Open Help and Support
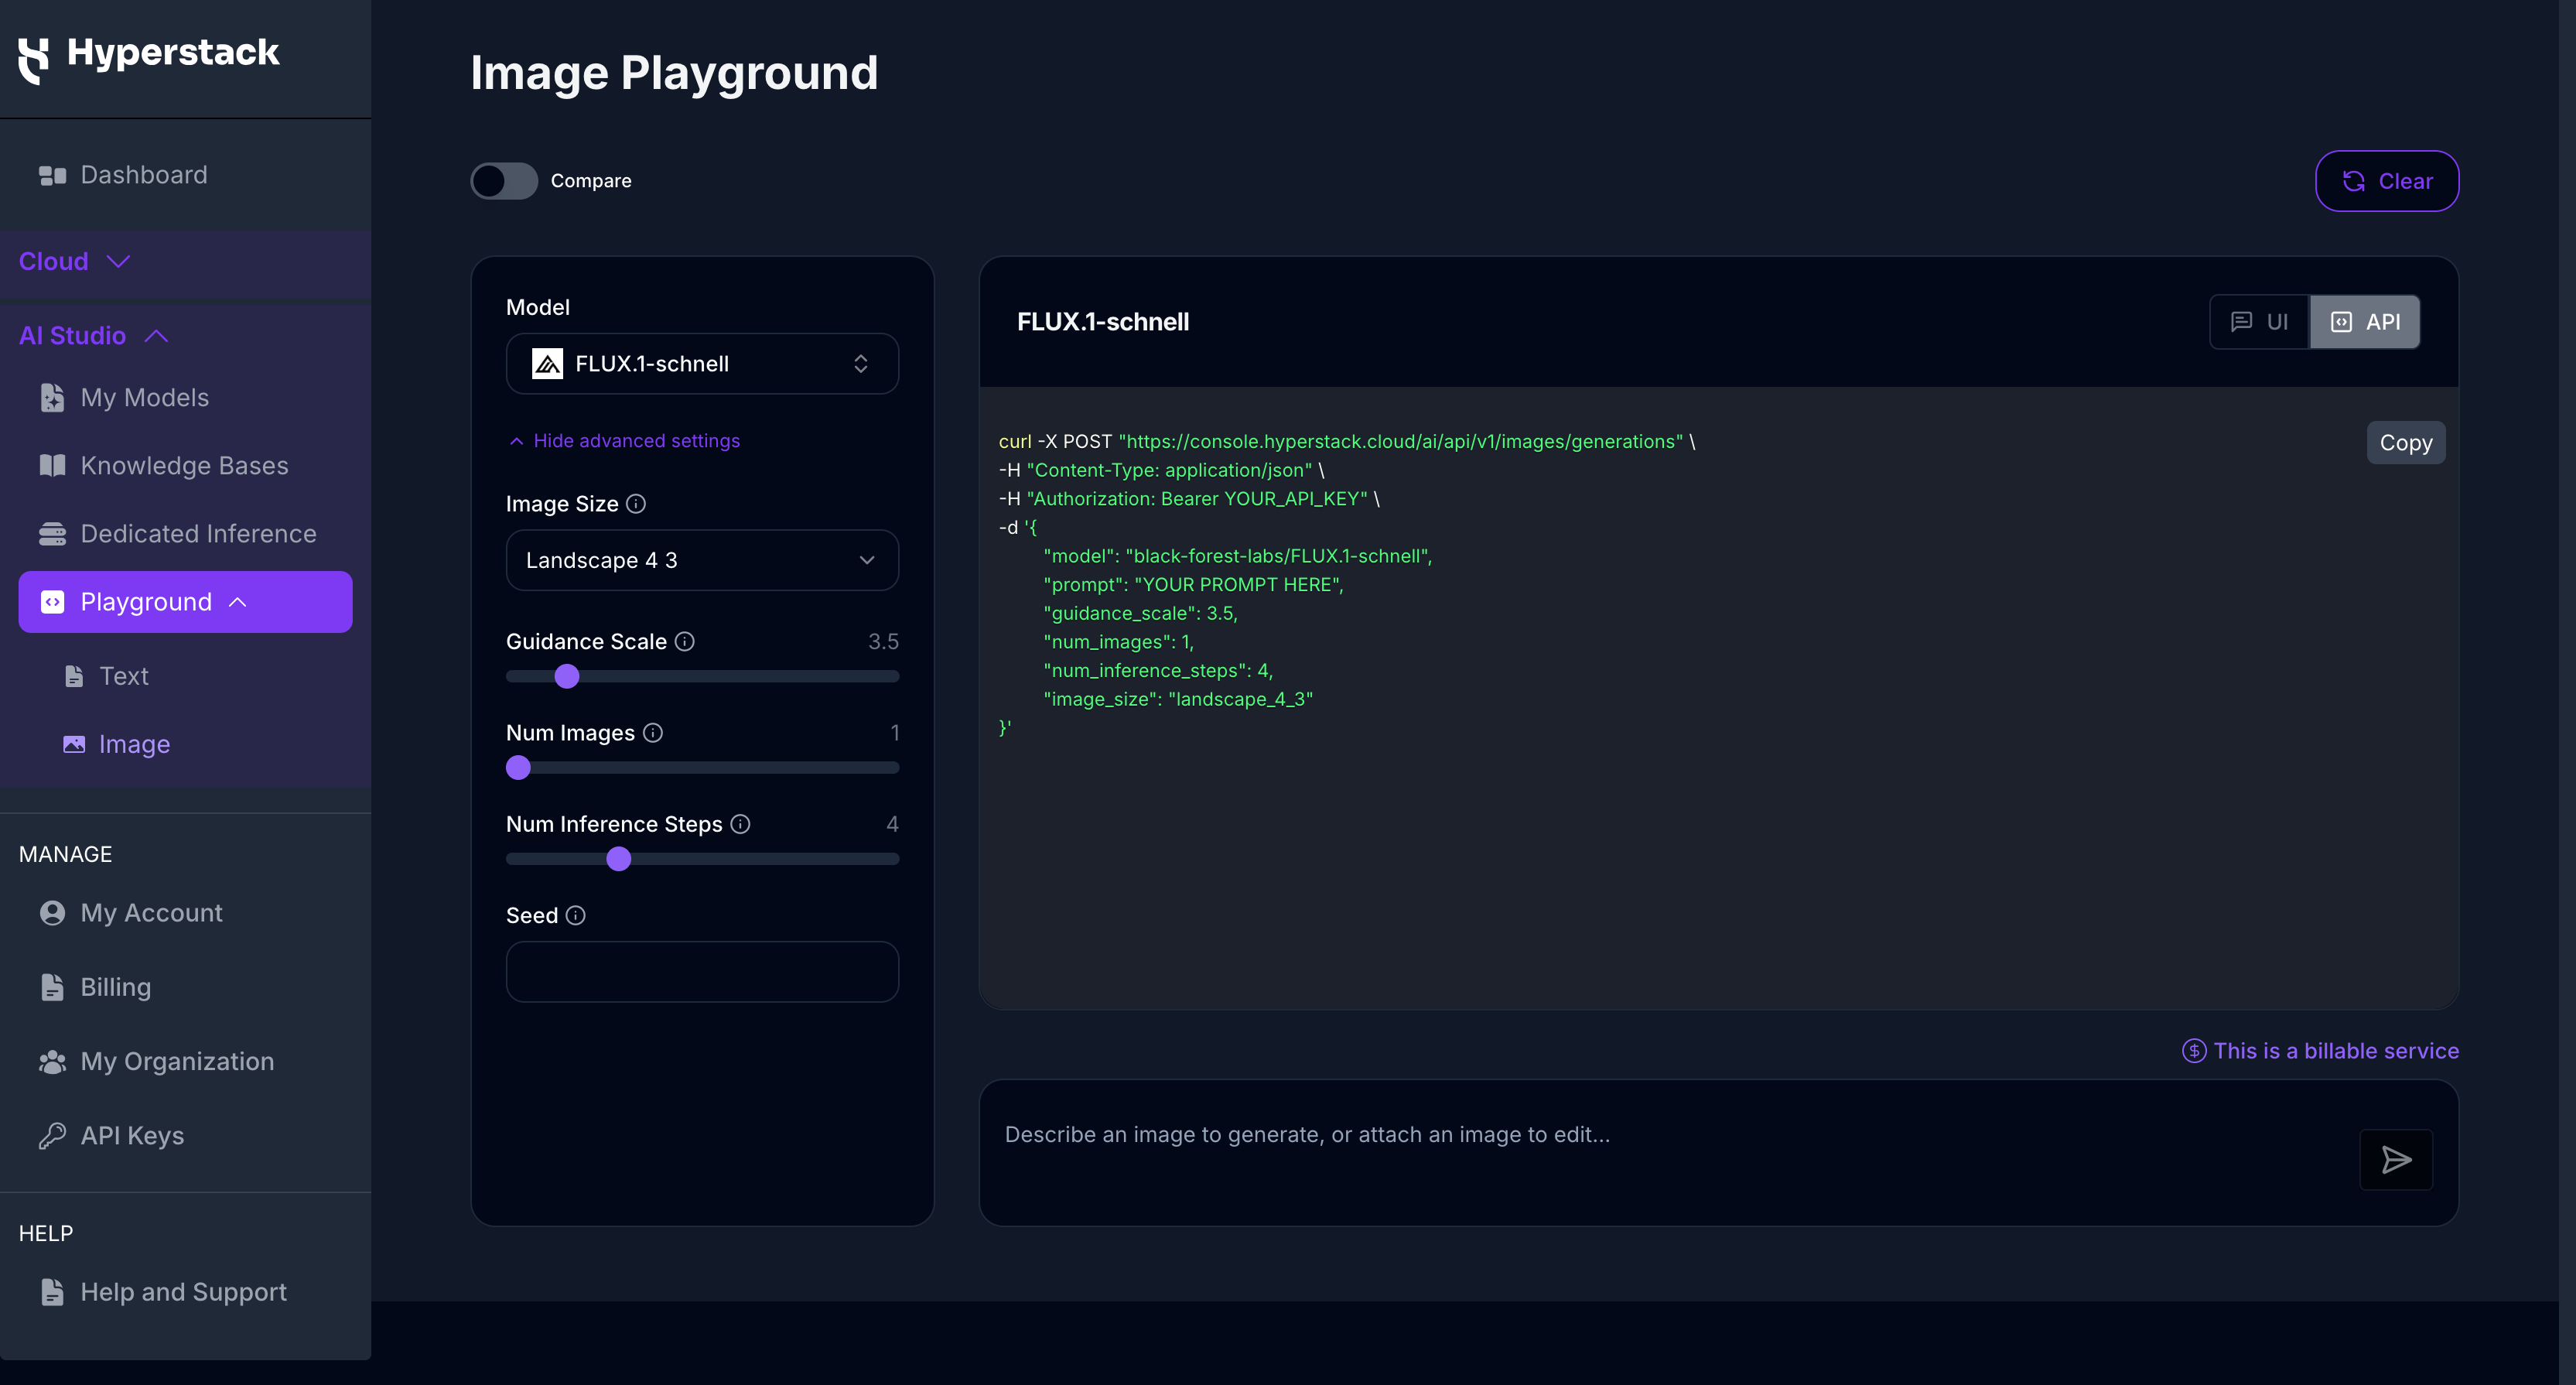The image size is (2576, 1385). (x=183, y=1291)
